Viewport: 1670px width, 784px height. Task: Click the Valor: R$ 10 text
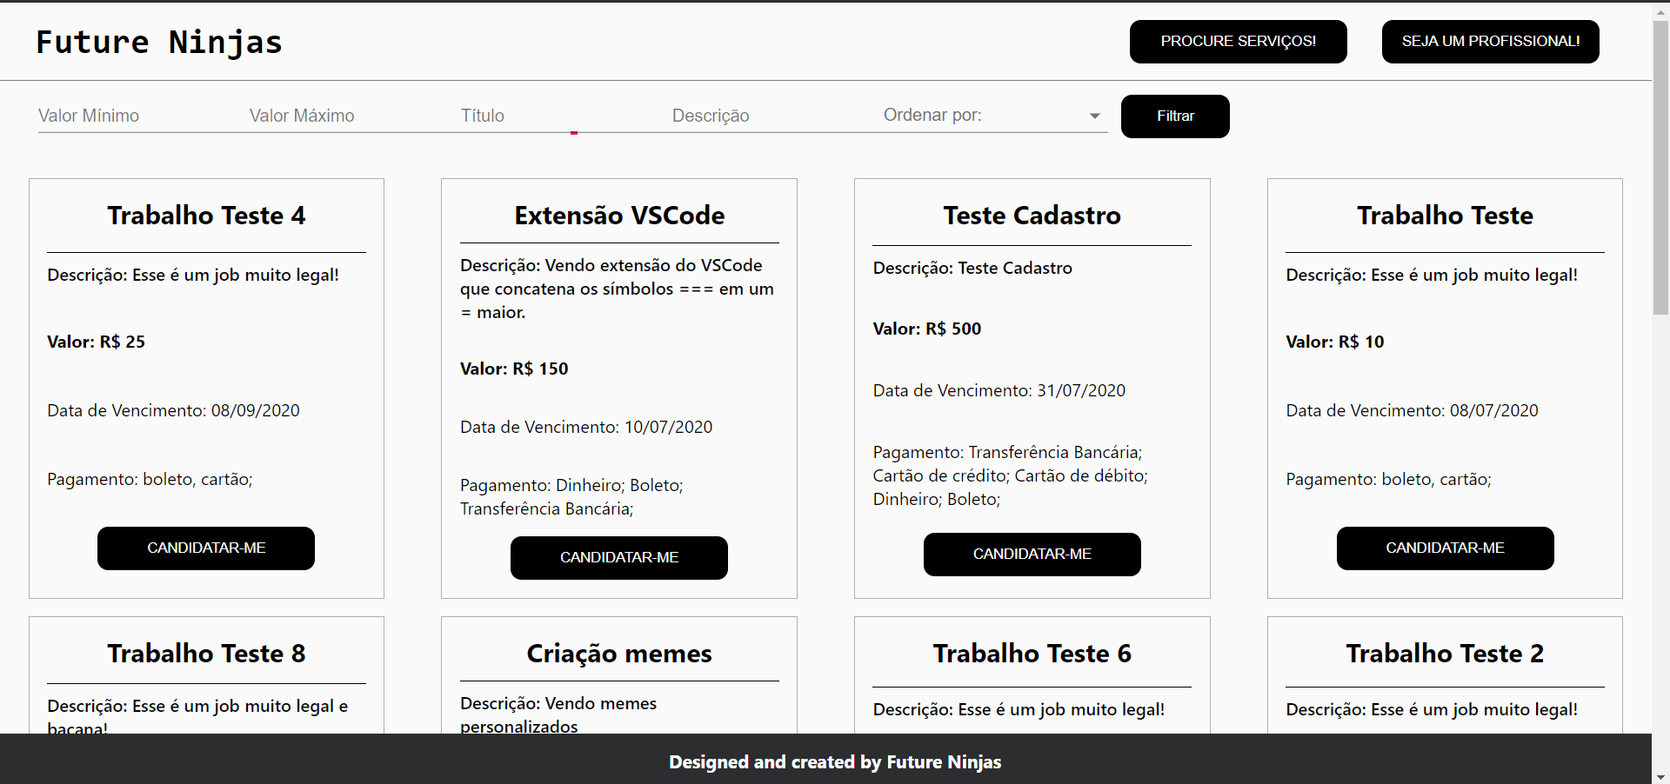tap(1335, 342)
